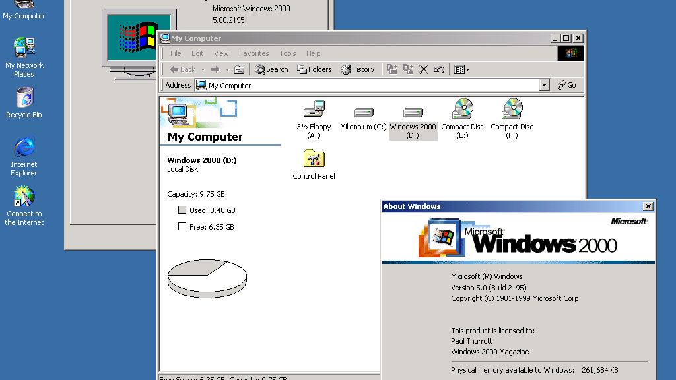Show the Folders sidebar
Screen dimensions: 676x380
315,69
